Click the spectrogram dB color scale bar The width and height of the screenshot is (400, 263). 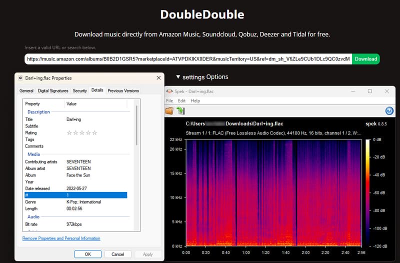click(x=367, y=193)
